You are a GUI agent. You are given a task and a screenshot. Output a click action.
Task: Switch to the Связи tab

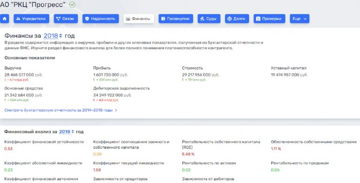pyautogui.click(x=66, y=19)
